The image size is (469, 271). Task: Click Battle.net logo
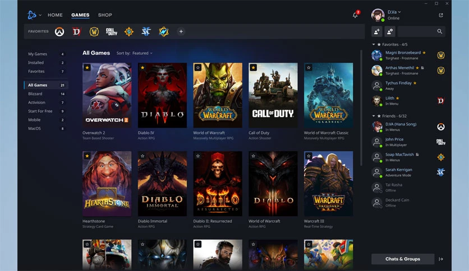click(x=32, y=15)
